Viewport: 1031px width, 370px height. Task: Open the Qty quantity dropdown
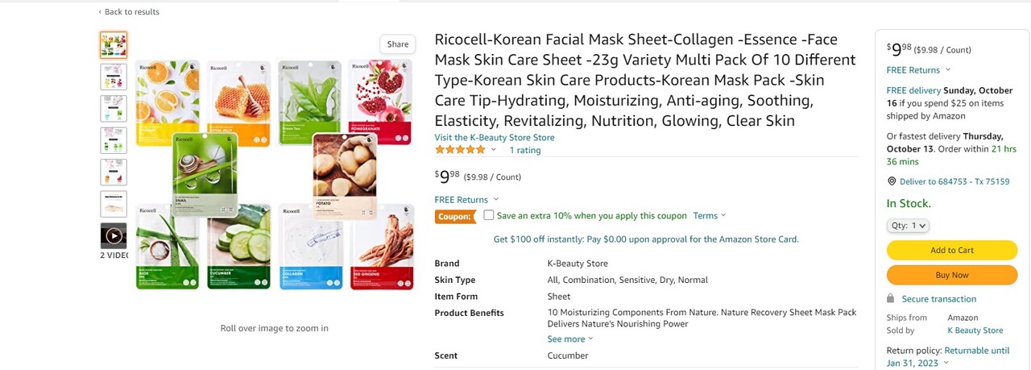click(x=909, y=226)
